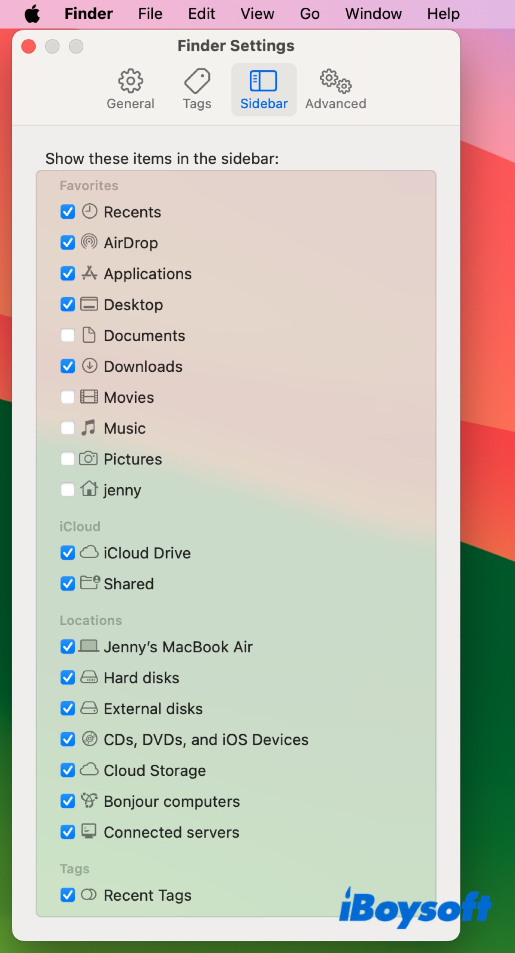515x953 pixels.
Task: Disable the Hard disks checkbox
Action: click(x=68, y=677)
